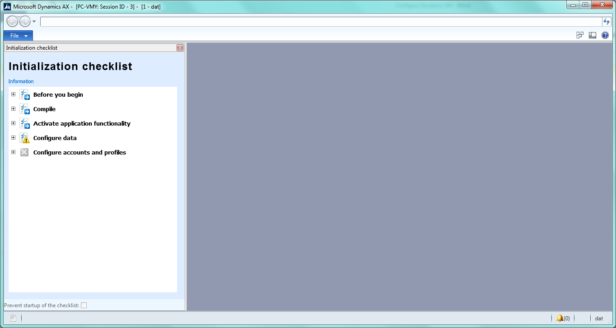
Task: Select the Configure data item
Action: pos(55,138)
